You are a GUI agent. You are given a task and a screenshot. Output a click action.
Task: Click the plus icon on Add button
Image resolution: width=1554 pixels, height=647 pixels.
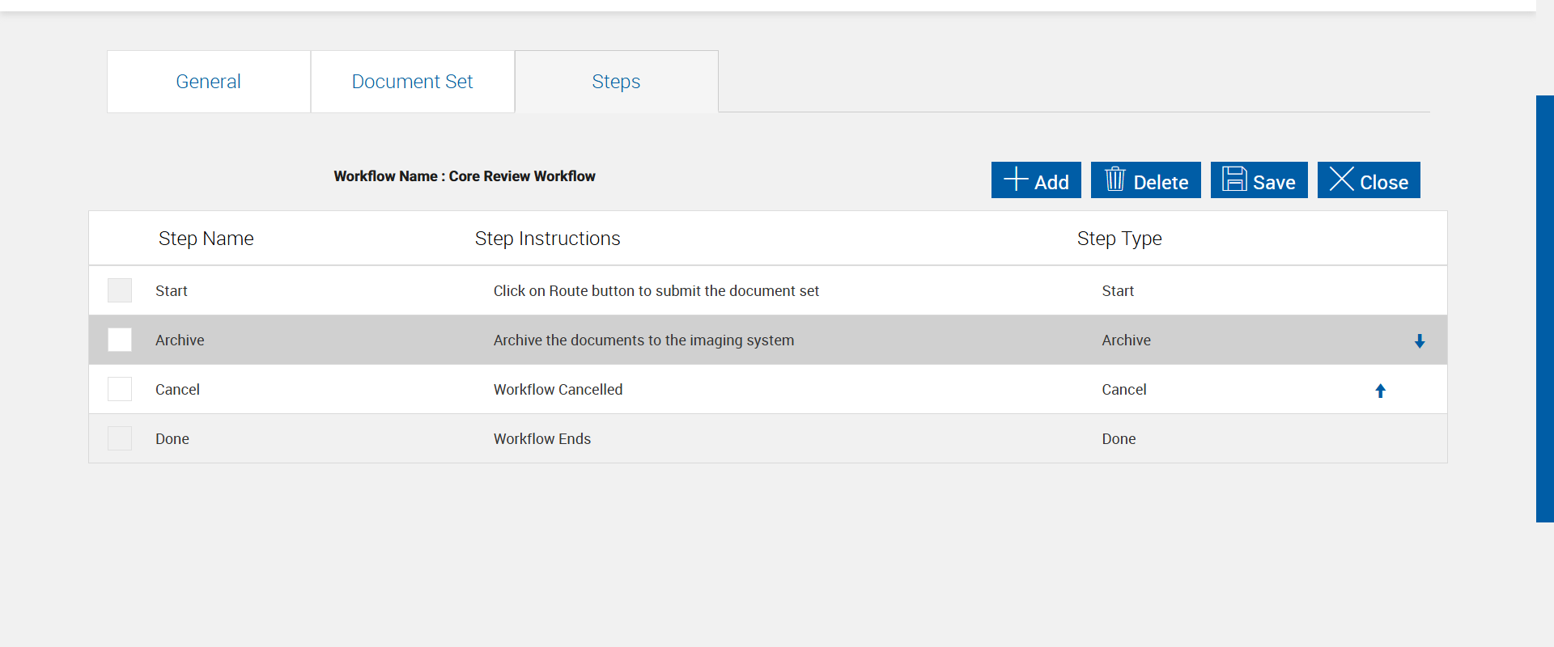1016,179
